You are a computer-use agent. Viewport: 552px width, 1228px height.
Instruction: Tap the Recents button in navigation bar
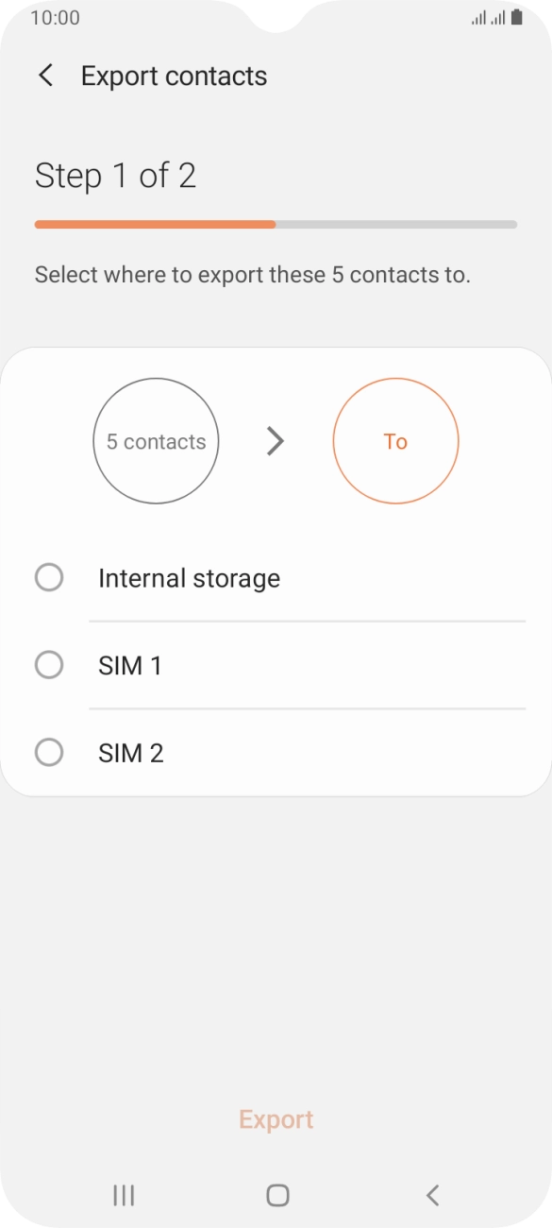[123, 1194]
